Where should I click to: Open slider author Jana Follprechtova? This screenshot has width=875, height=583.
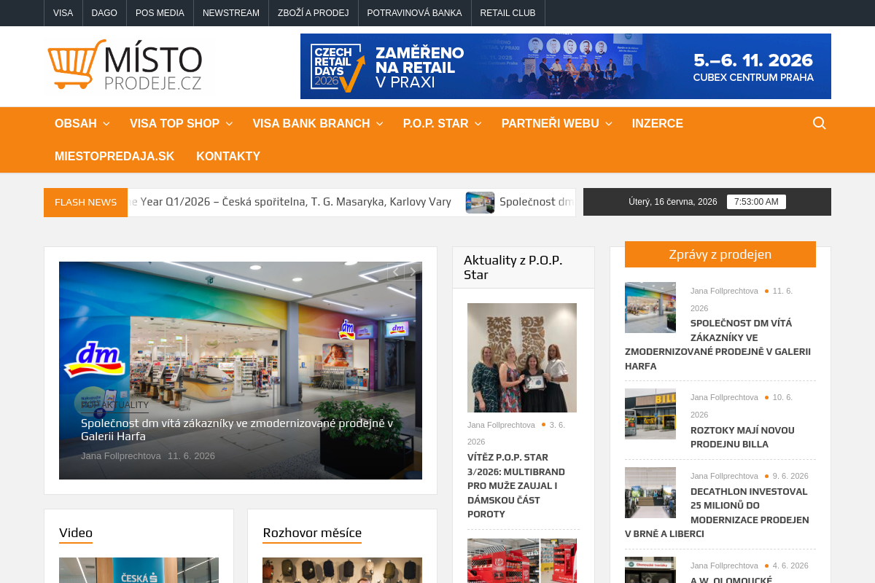coord(121,456)
